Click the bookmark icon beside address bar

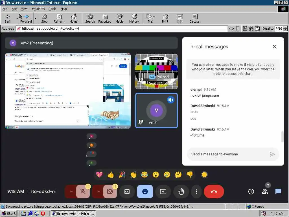[238, 29]
